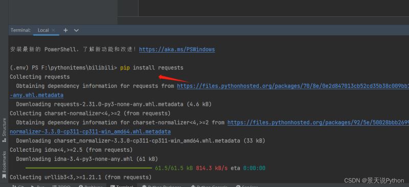Screen dimensions: 409x187
Task: Click the '814.3 kB/s' download speed
Action: (x=212, y=168)
